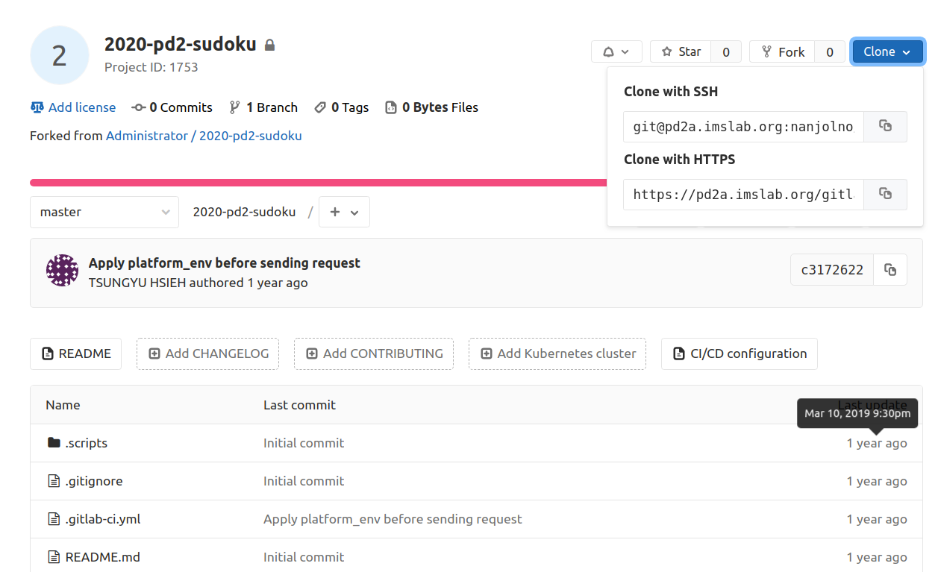Copy the HTTPS clone URL
The image size is (941, 572).
click(x=885, y=195)
